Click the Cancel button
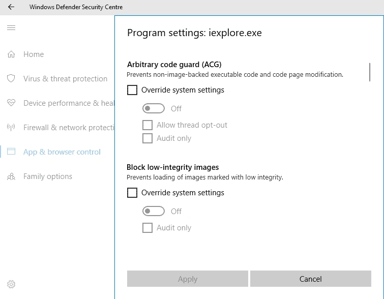Screen dimensions: 384x299 (311, 279)
